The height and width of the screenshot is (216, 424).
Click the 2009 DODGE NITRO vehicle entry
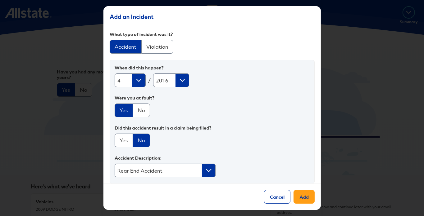55,209
